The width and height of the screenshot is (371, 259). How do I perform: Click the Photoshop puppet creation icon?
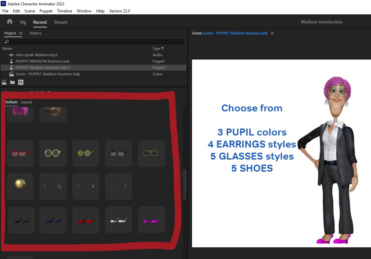[x=21, y=82]
